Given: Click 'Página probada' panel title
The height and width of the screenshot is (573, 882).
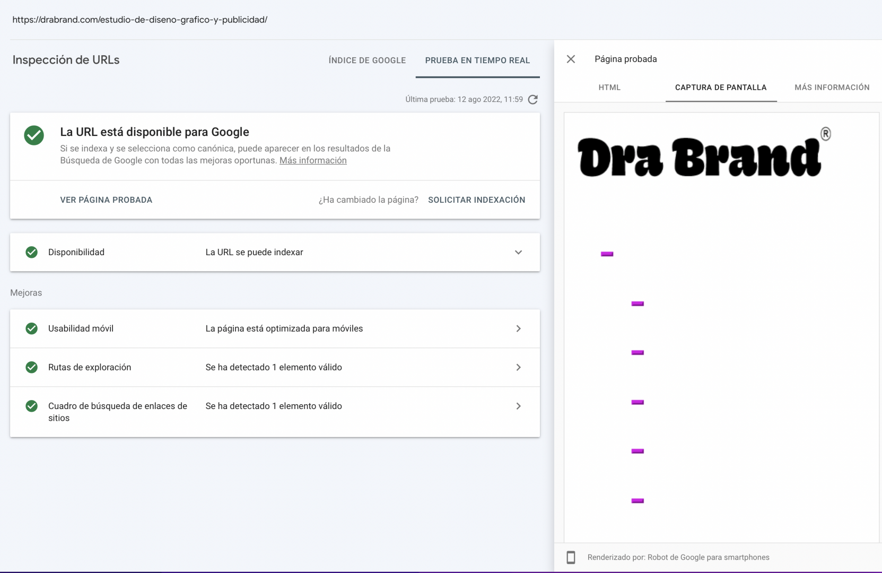Looking at the screenshot, I should tap(625, 59).
